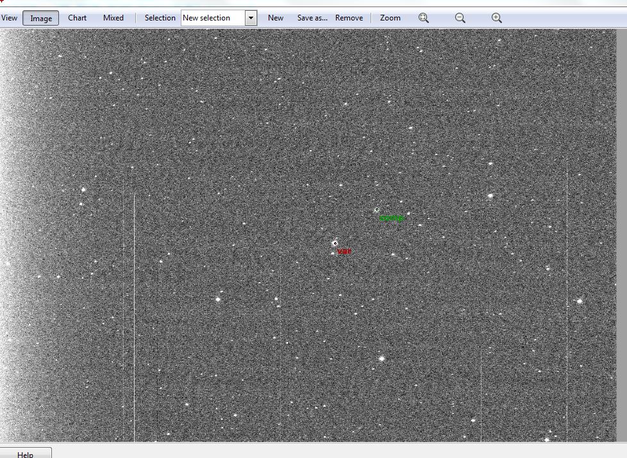
Task: Select the star marked with red var marker
Action: [335, 243]
